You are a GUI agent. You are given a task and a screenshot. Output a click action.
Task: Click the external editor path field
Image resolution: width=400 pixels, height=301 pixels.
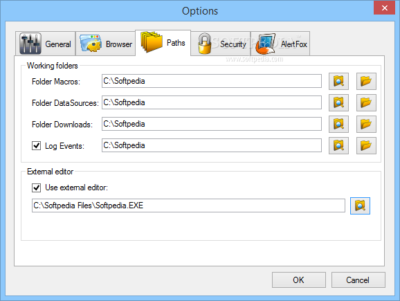(x=188, y=206)
